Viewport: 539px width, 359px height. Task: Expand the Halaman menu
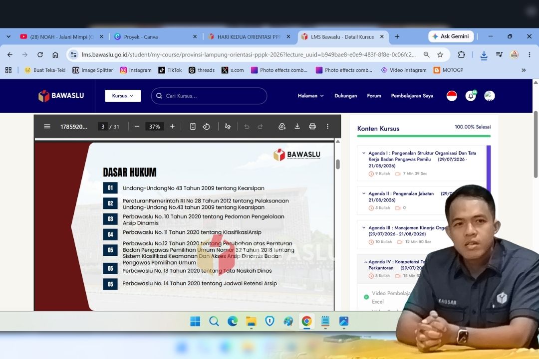[x=311, y=96]
